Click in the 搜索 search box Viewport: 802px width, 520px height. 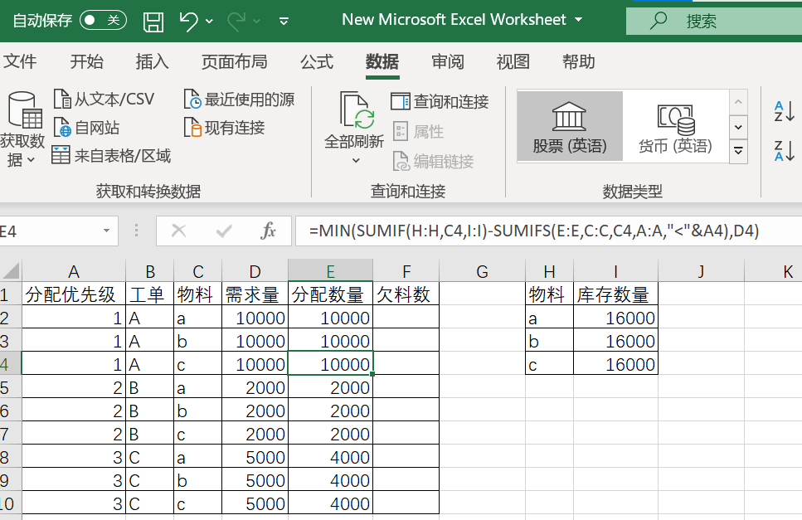tap(714, 21)
